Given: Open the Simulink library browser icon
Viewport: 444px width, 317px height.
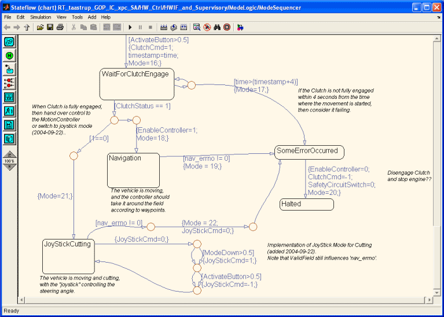Looking at the screenshot, I should 240,27.
